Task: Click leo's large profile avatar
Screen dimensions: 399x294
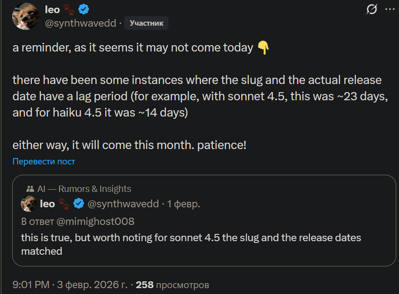Action: (26, 16)
